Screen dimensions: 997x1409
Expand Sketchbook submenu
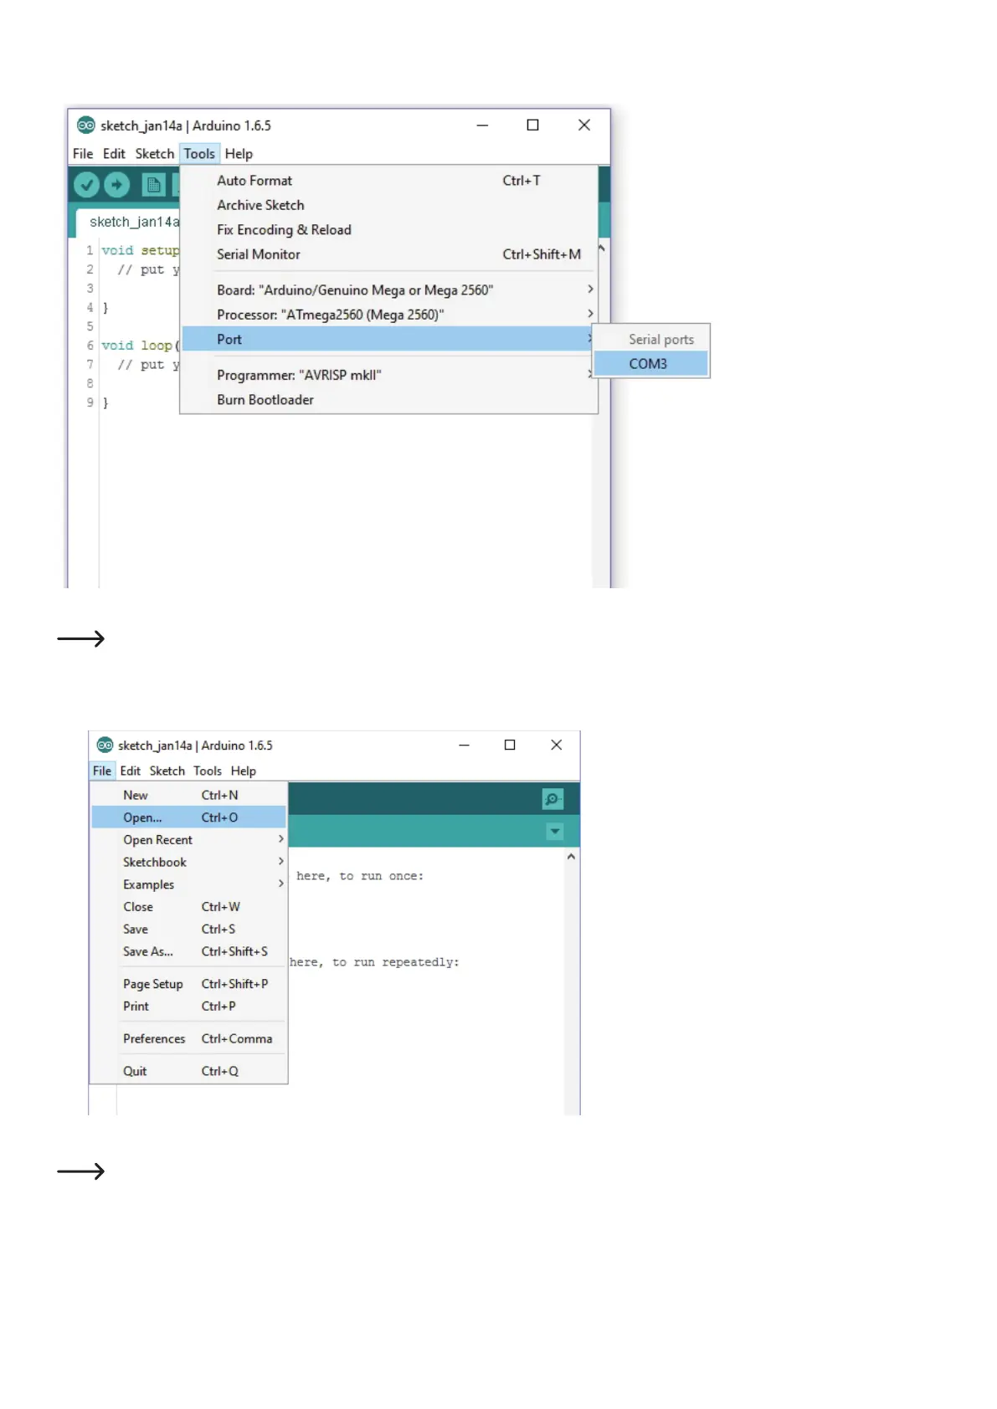coord(189,862)
